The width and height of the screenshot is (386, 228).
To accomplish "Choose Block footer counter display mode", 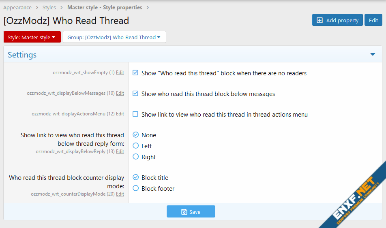I will (136, 188).
